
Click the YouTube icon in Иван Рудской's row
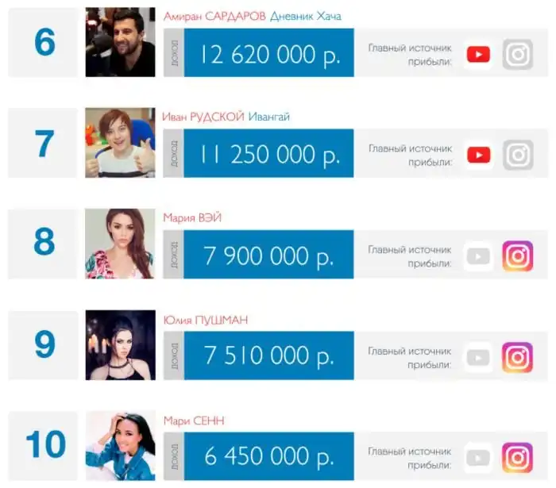478,155
